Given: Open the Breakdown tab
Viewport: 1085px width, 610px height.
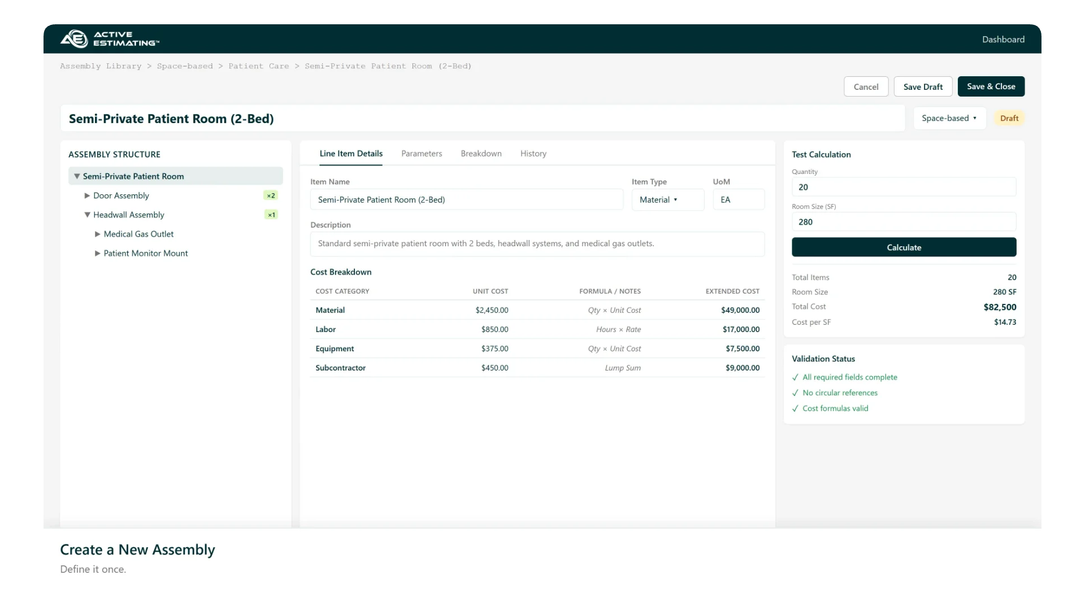Looking at the screenshot, I should [x=481, y=154].
